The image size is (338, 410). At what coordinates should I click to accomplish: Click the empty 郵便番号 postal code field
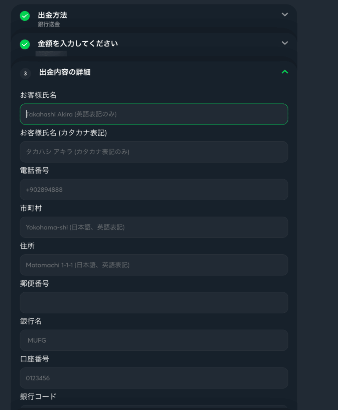click(154, 302)
